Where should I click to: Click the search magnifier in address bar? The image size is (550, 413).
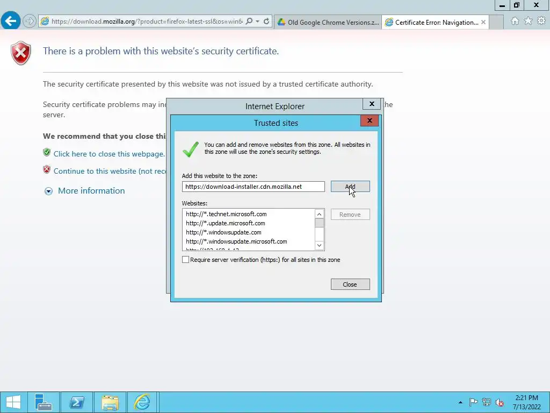(249, 22)
